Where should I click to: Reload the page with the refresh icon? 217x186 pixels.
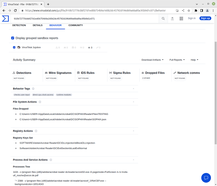click(x=15, y=11)
